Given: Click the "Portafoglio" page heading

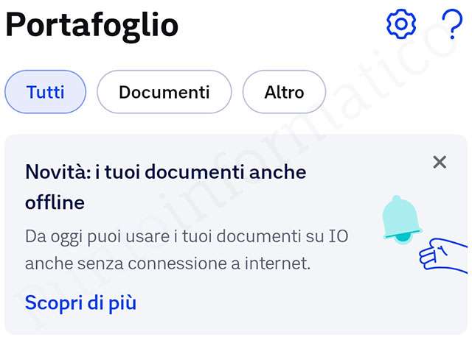Looking at the screenshot, I should [x=92, y=25].
